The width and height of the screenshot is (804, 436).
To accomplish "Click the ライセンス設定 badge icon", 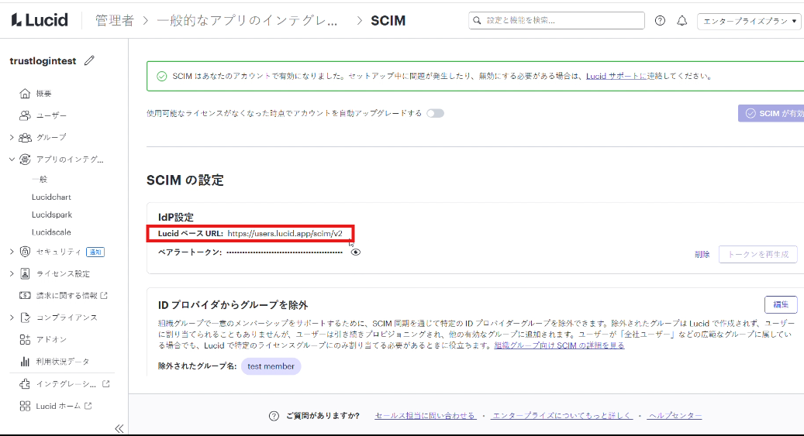I will pos(25,273).
